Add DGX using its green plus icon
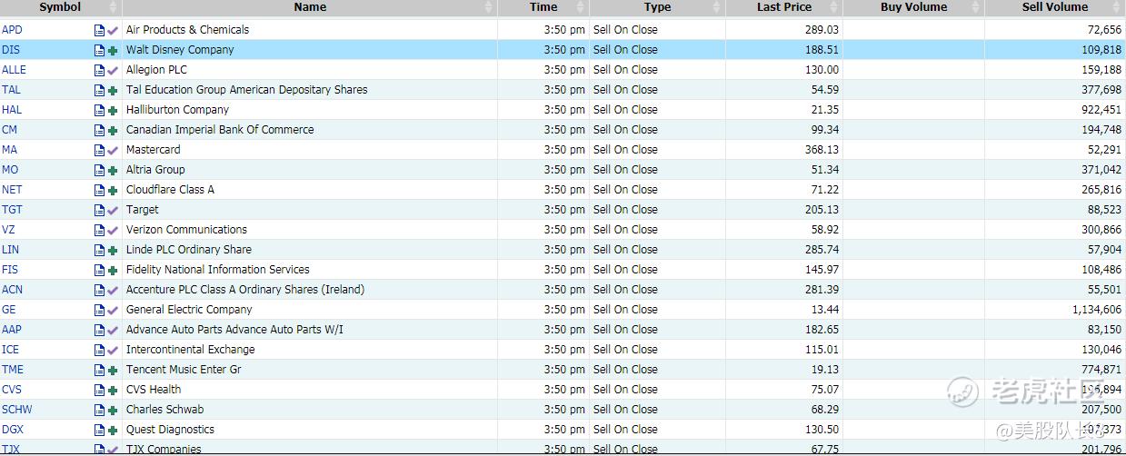The width and height of the screenshot is (1126, 456). [113, 431]
